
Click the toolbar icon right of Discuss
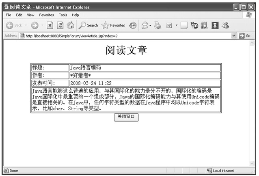point(194,25)
